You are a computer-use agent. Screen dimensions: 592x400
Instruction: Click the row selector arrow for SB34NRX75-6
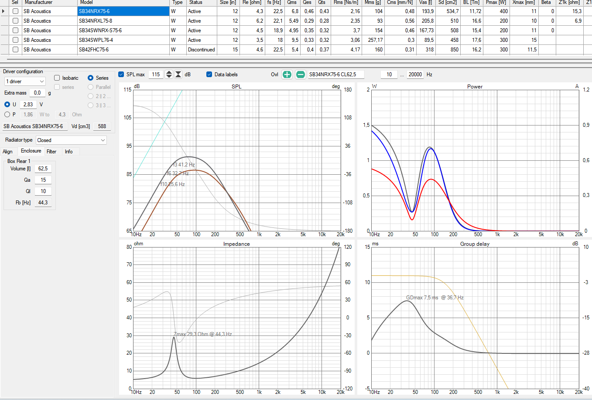4,11
